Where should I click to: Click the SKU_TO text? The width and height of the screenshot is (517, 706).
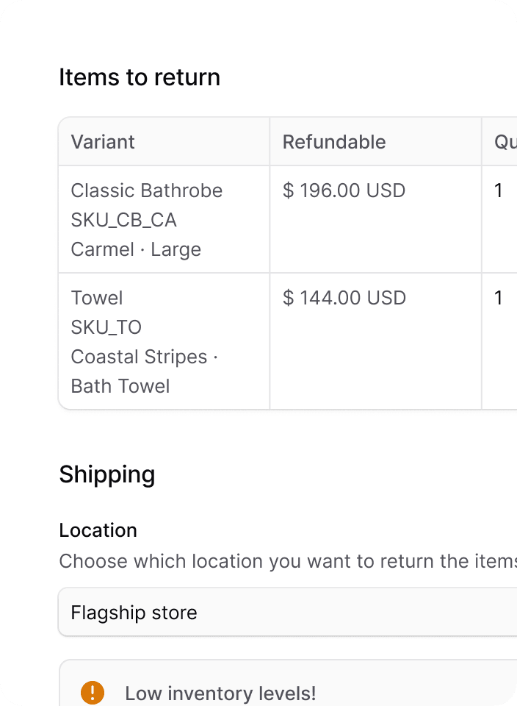[x=106, y=327]
